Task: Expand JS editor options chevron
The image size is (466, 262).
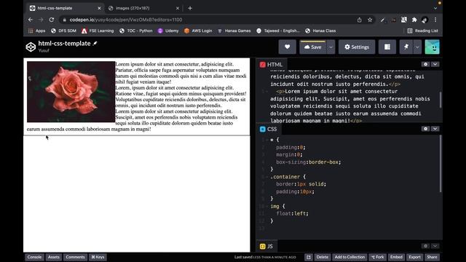Action: (435, 246)
